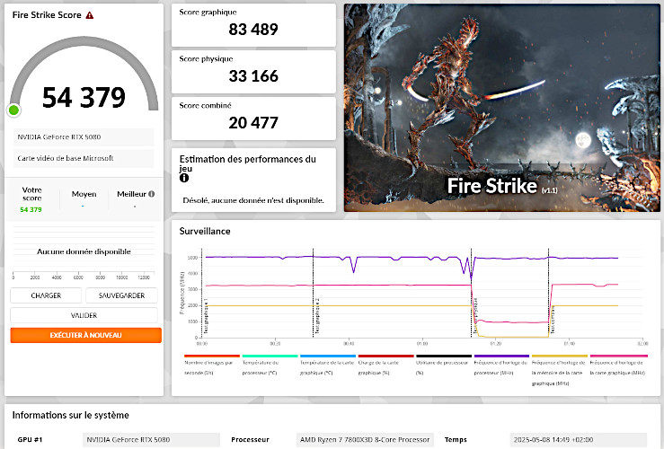Click the GPU #1 label

(x=30, y=440)
